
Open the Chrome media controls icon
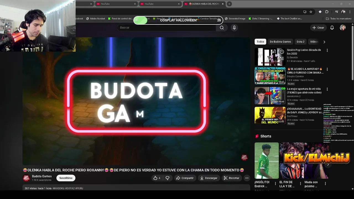tap(337, 12)
